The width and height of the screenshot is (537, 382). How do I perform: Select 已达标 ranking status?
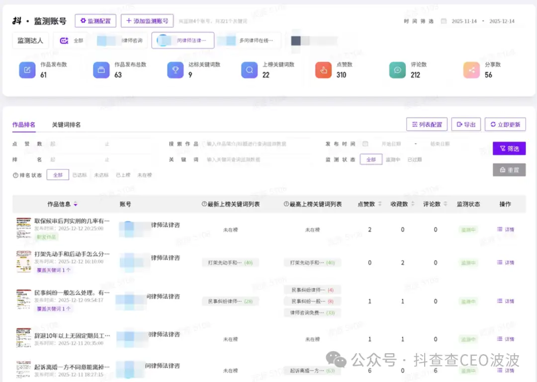[80, 175]
